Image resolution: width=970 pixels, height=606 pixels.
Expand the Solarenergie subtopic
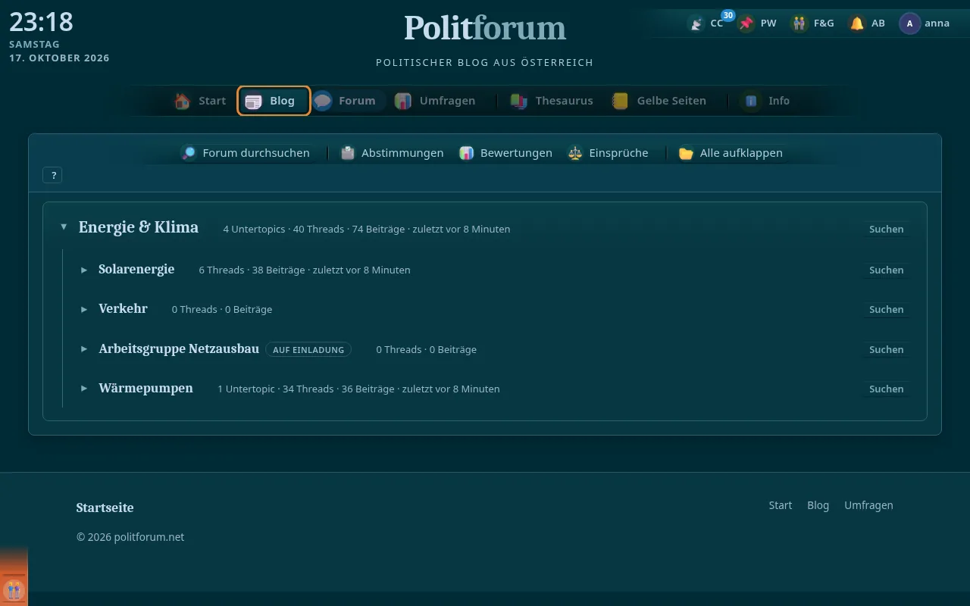(x=84, y=270)
